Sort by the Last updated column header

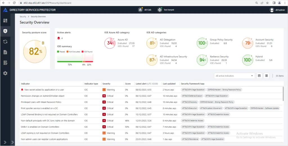pyautogui.click(x=169, y=84)
